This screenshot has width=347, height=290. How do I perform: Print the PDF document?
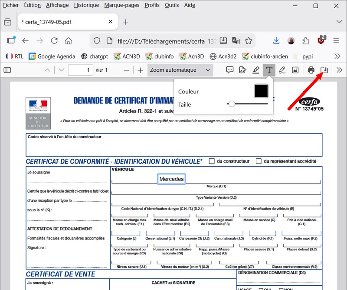(x=311, y=70)
